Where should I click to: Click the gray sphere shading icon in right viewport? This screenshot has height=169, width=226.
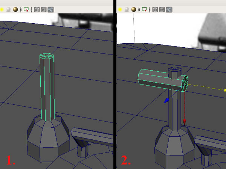click(x=127, y=9)
